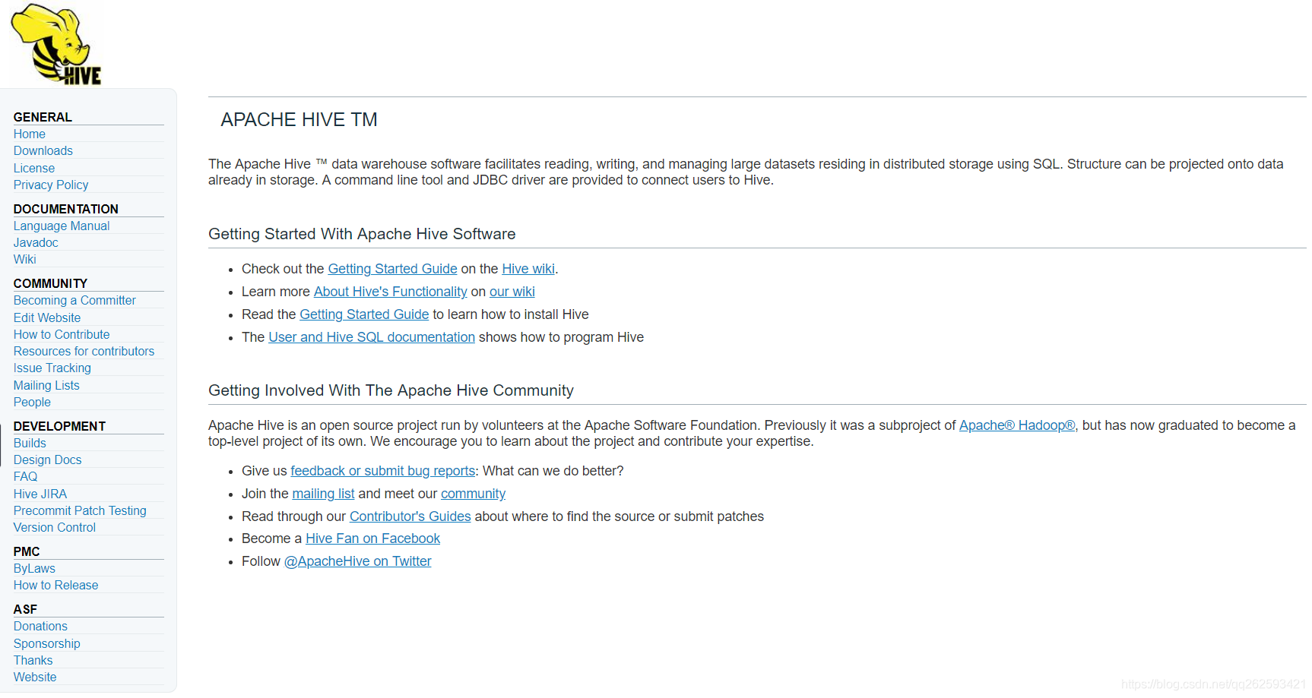This screenshot has height=698, width=1312.
Task: Follow @ApacheHive on Twitter link
Action: pyautogui.click(x=357, y=561)
